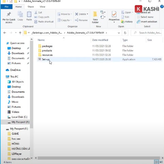Click the Paste ribbon icon
The height and width of the screenshot is (164, 164).
pyautogui.click(x=29, y=16)
